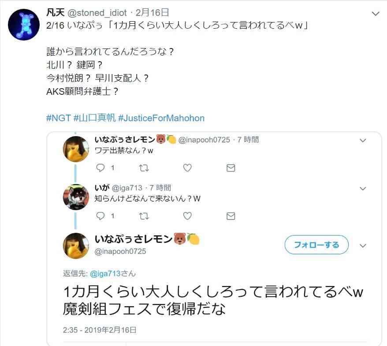Open the 2:35 - 2019年2月16日 timestamp

click(x=100, y=330)
